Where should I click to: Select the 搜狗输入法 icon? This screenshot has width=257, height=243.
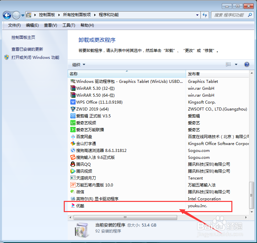coord(73,157)
